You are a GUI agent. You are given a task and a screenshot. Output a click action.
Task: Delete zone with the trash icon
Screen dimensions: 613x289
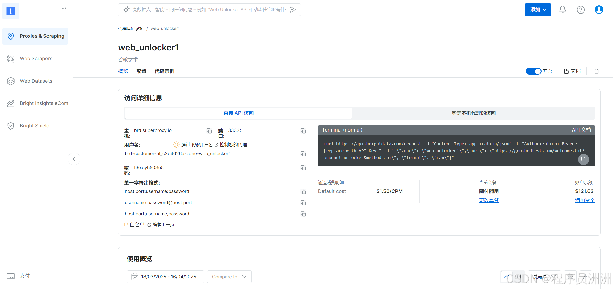coord(596,71)
